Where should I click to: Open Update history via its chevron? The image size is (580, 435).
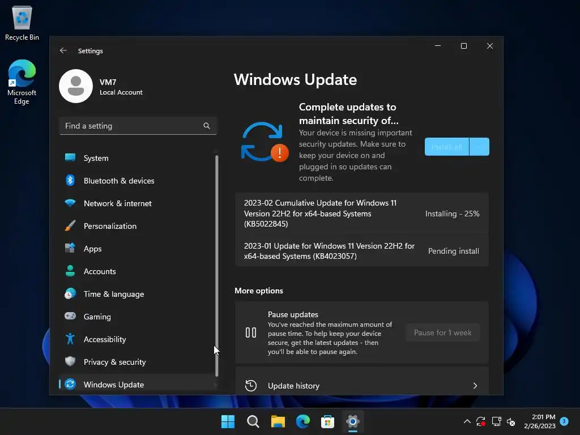(475, 386)
